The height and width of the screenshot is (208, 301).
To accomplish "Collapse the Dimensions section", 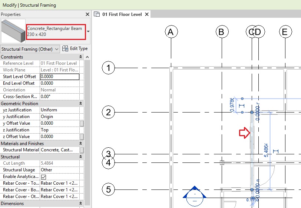I will (80, 204).
